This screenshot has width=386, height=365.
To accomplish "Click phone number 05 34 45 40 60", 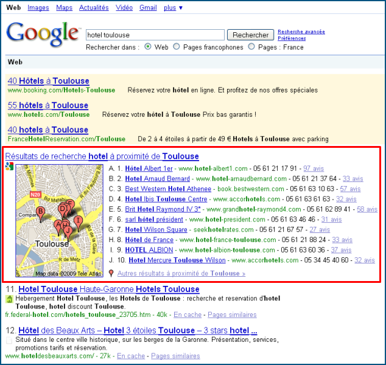I will 326,260.
